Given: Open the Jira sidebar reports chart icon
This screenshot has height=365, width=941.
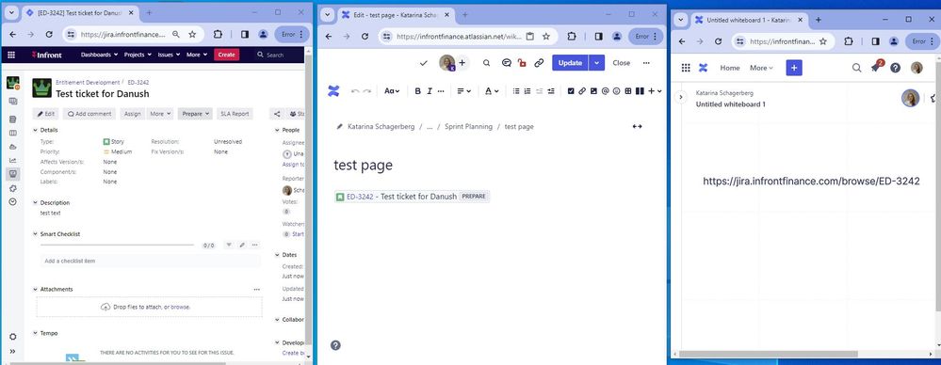Looking at the screenshot, I should click(x=12, y=160).
